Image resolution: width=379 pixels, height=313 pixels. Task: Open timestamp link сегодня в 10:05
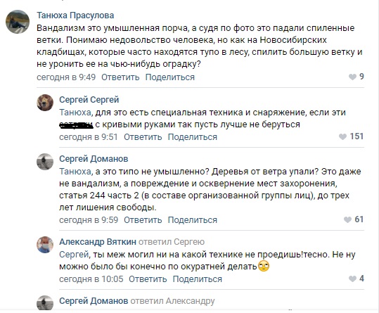pyautogui.click(x=91, y=279)
